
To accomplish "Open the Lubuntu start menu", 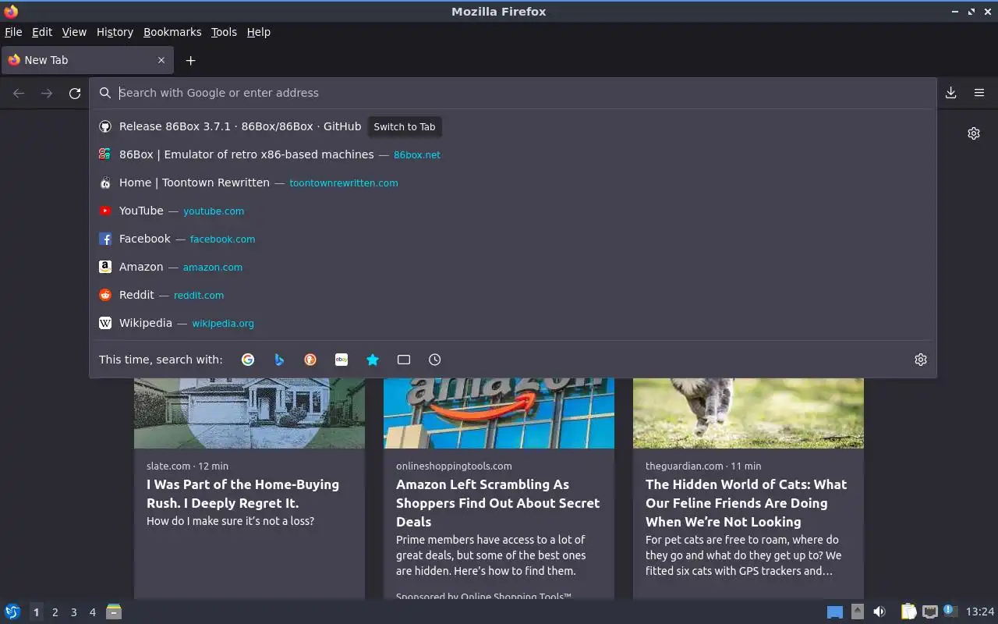I will click(12, 612).
